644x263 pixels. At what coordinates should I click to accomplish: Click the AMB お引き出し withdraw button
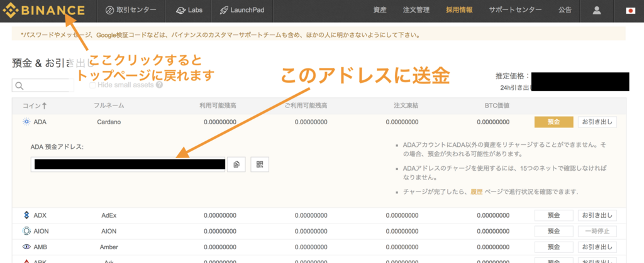pos(597,247)
